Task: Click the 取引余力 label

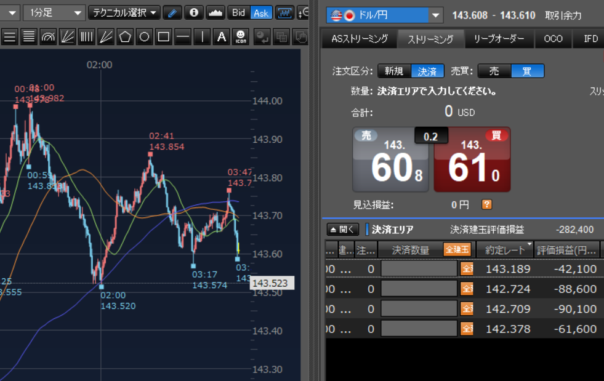Action: (563, 15)
